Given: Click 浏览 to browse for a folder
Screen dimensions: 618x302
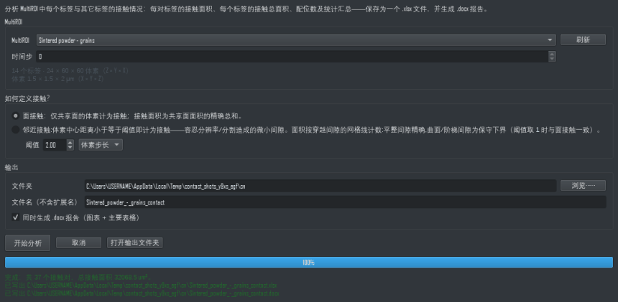Looking at the screenshot, I should [x=583, y=186].
